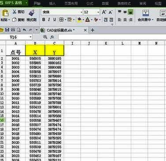This screenshot has height=161, width=166.
Task: Click the zoom magnifier beside fx
Action: pyautogui.click(x=45, y=37)
